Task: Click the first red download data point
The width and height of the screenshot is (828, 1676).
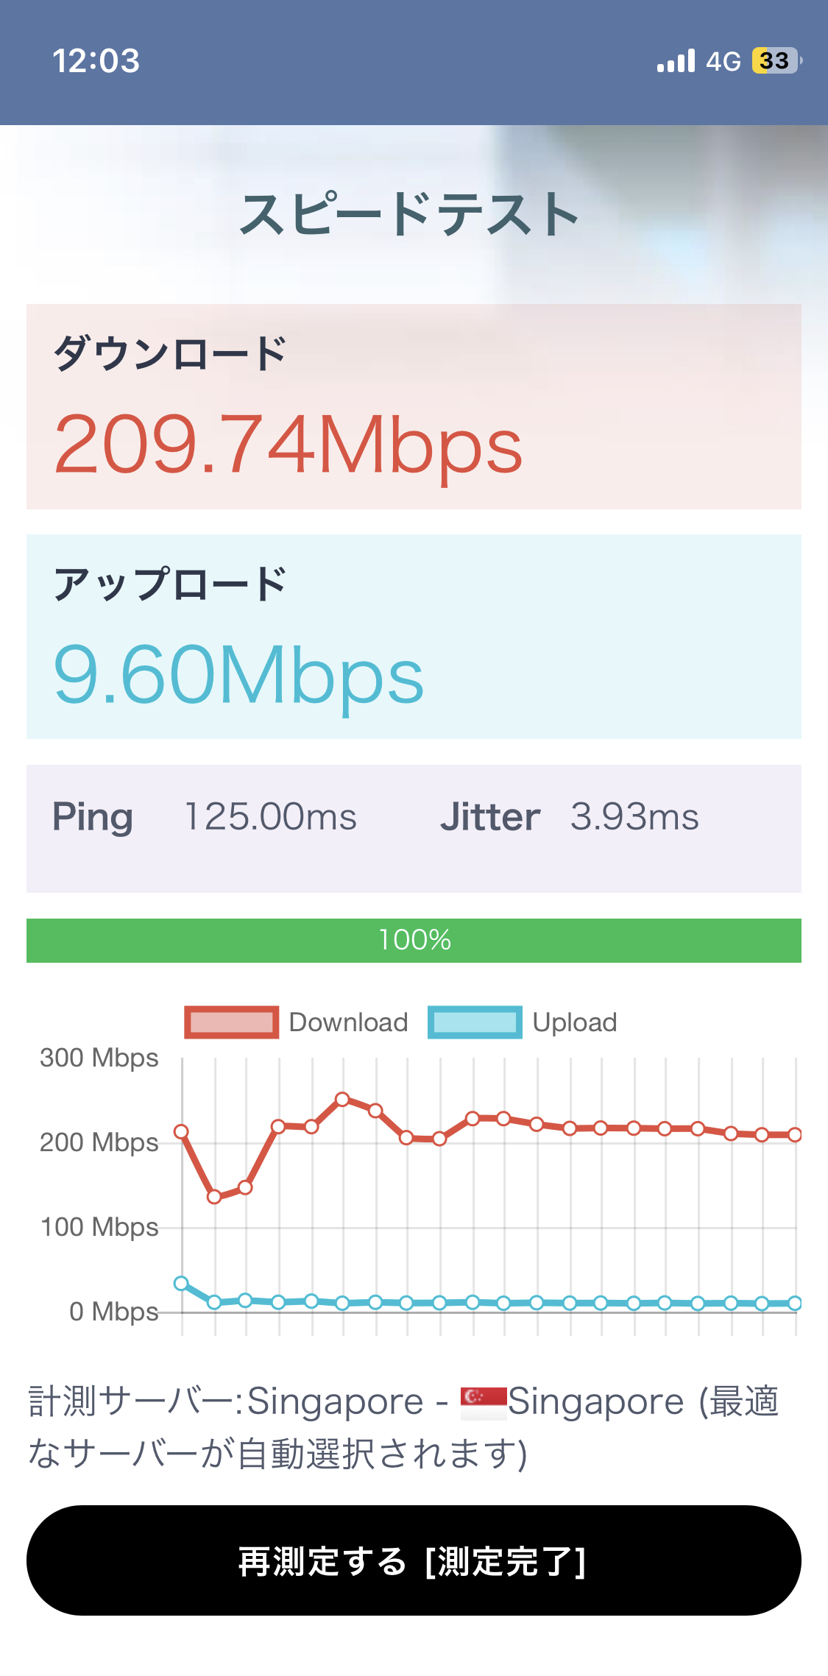Action: click(x=181, y=1131)
